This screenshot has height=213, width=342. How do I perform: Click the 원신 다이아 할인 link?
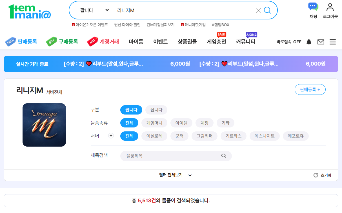tap(127, 25)
